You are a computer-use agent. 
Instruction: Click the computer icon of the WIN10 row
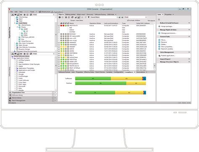[x=59, y=49]
